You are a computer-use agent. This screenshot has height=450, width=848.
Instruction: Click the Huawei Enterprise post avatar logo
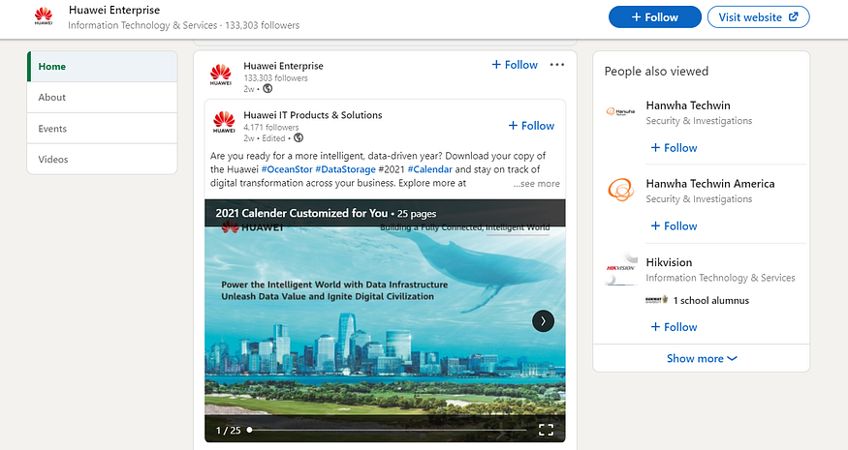(221, 75)
